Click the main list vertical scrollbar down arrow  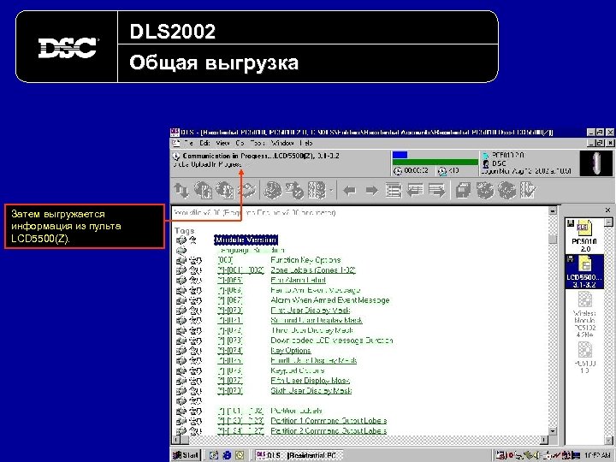[x=553, y=431]
